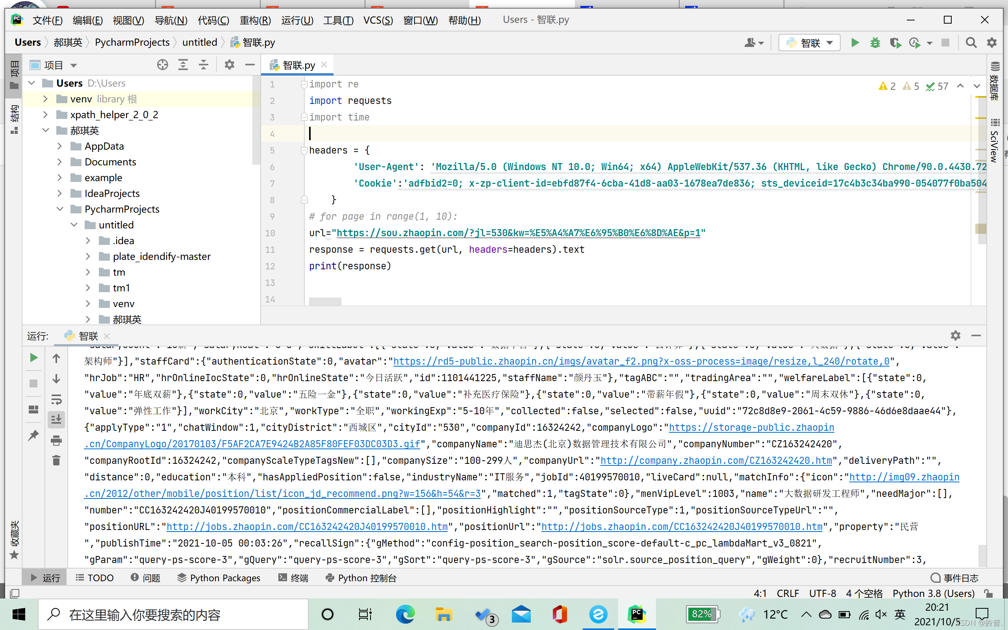
Task: Expand the AppData folder
Action: (x=59, y=146)
